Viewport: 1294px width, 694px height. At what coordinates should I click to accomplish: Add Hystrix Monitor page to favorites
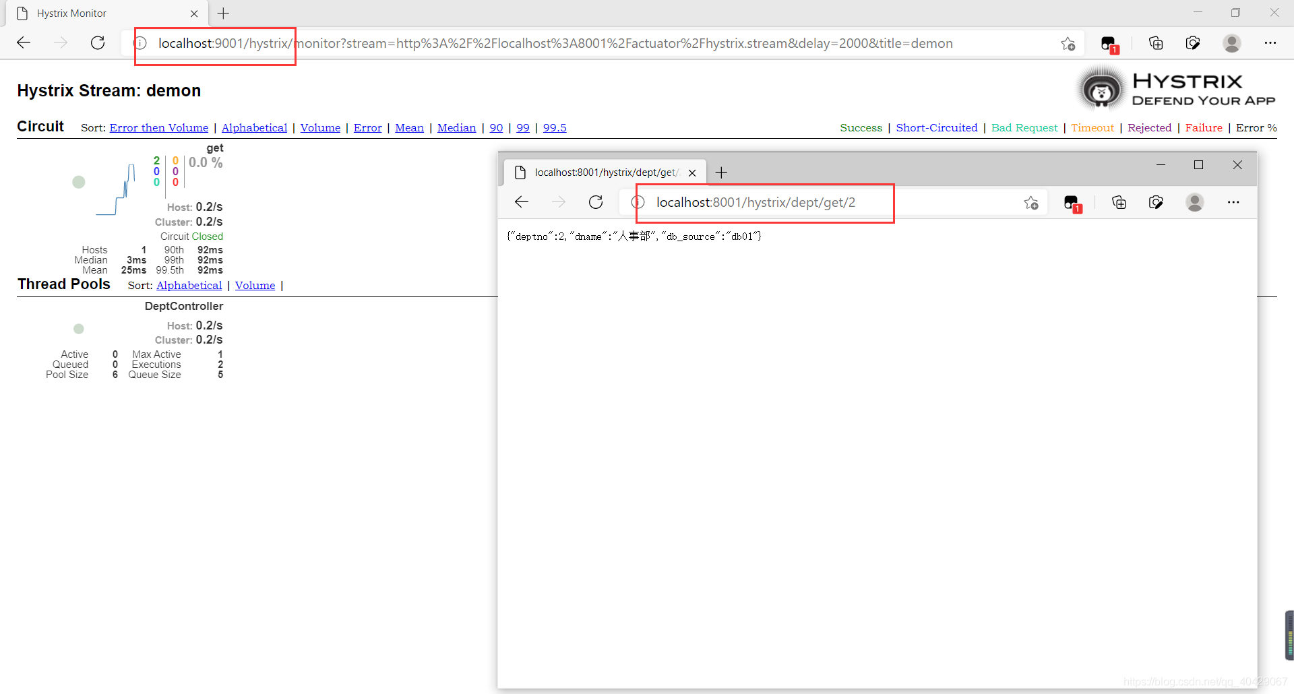[x=1068, y=44]
